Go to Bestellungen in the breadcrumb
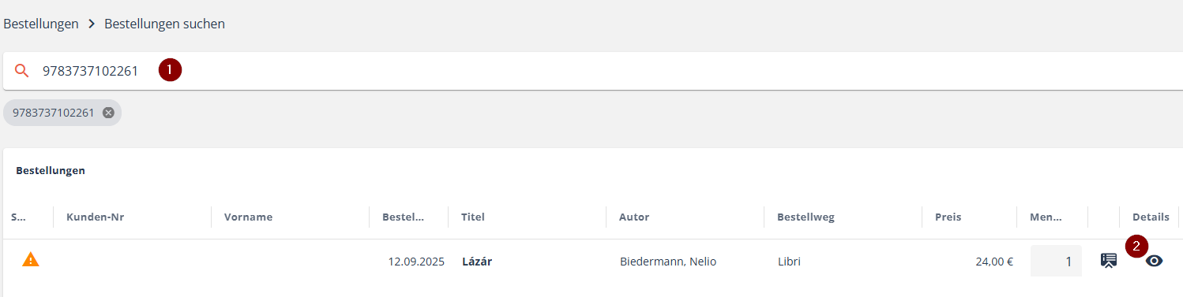This screenshot has width=1183, height=297. 41,24
